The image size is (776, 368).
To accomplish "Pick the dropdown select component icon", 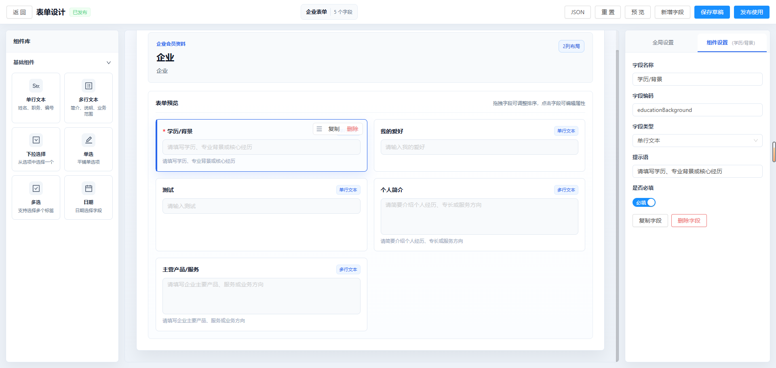I will click(36, 140).
